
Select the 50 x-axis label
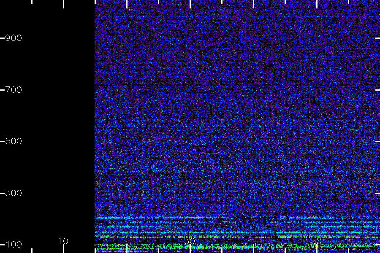point(316,241)
